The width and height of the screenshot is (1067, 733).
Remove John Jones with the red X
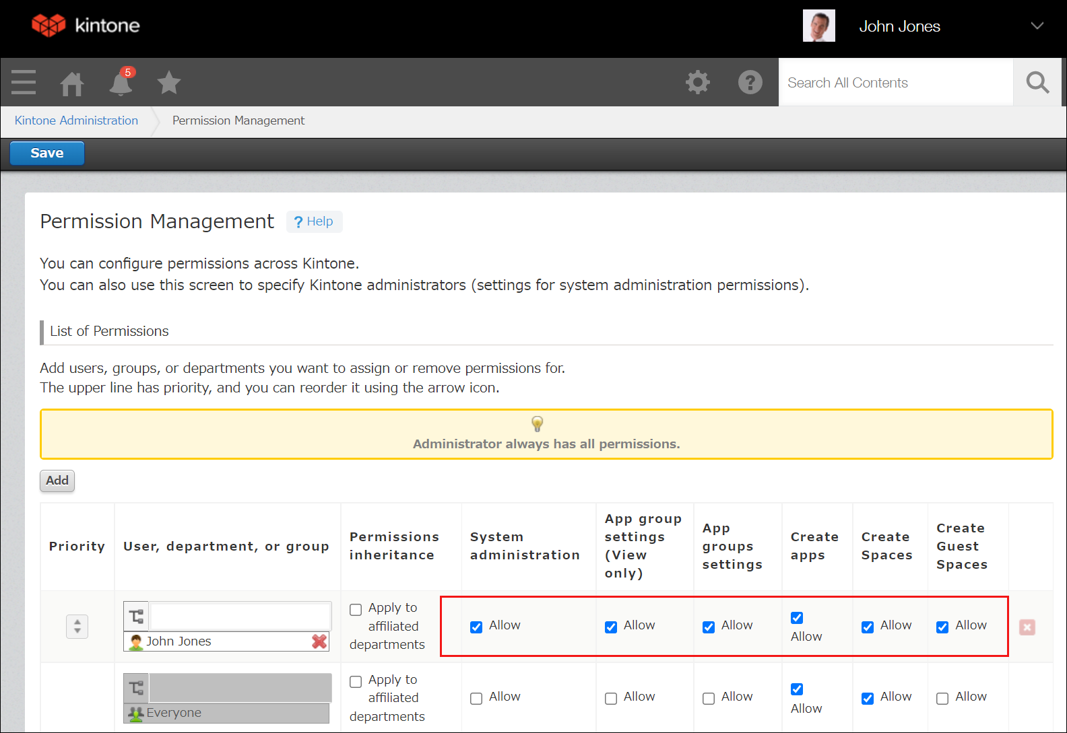pos(319,641)
